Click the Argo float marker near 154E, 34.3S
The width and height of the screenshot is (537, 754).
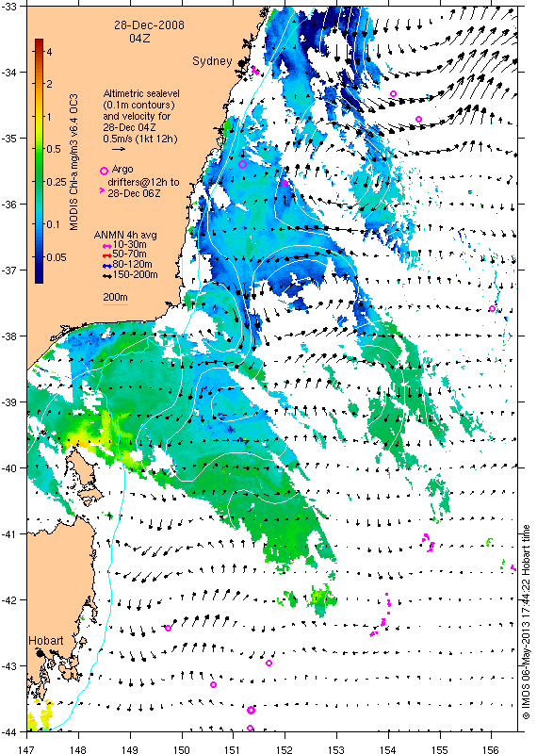point(393,93)
